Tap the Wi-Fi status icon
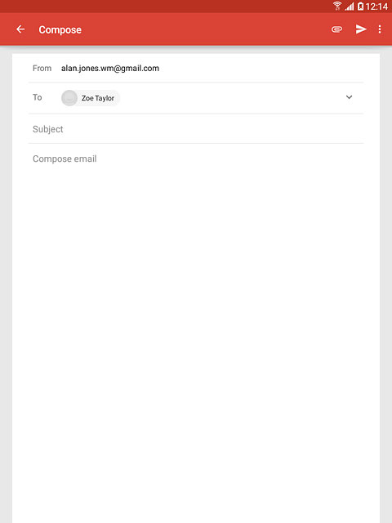392x523 pixels. [337, 6]
